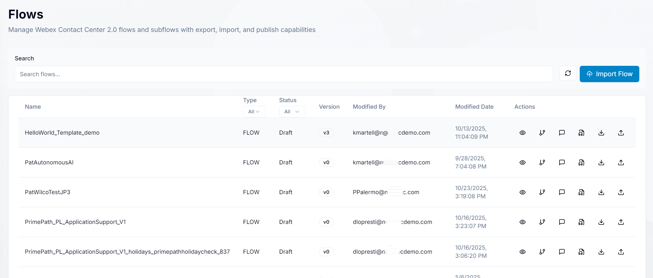This screenshot has height=278, width=653.
Task: View the holidays_primepathholidaycheck_837 flow
Action: (x=523, y=252)
